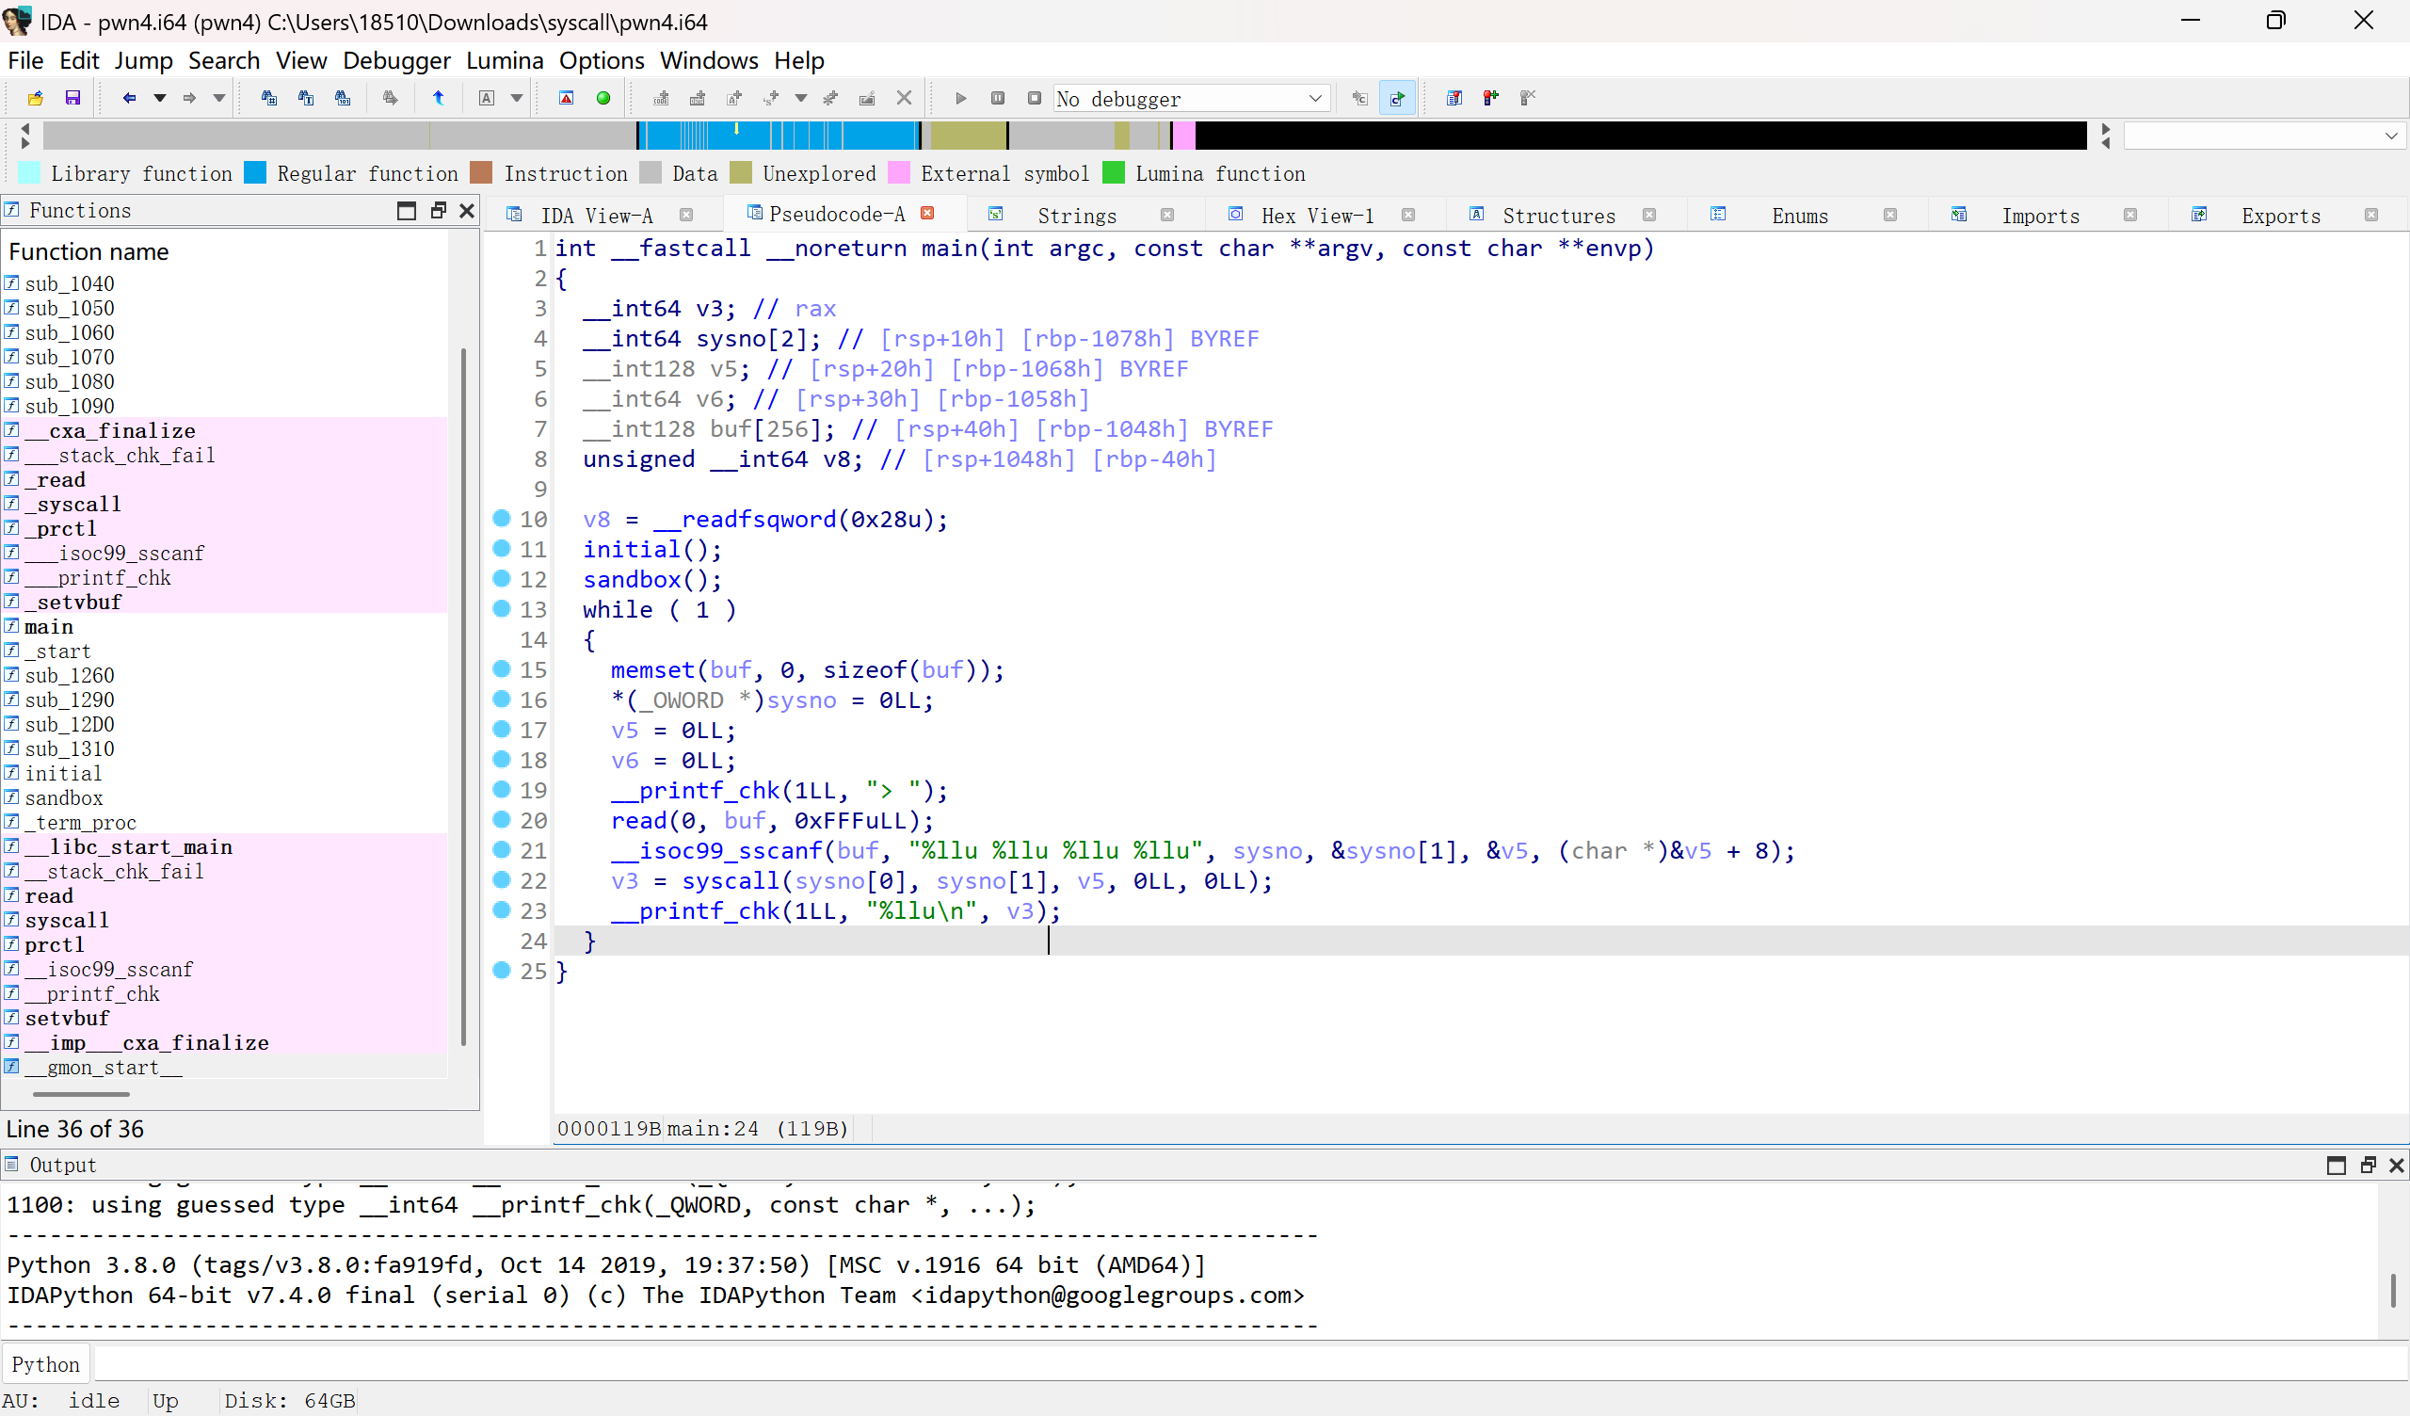
Task: Click the breakpoint list toolbar icon
Action: tap(1454, 98)
